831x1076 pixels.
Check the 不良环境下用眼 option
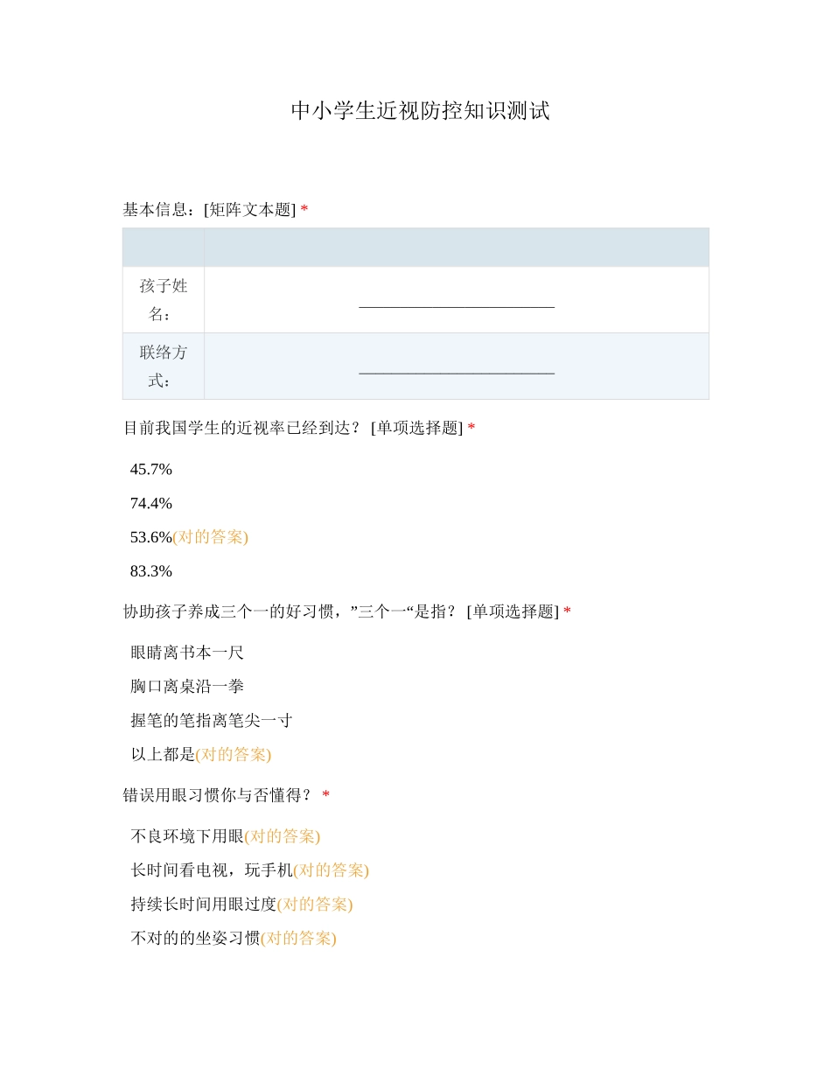point(187,836)
